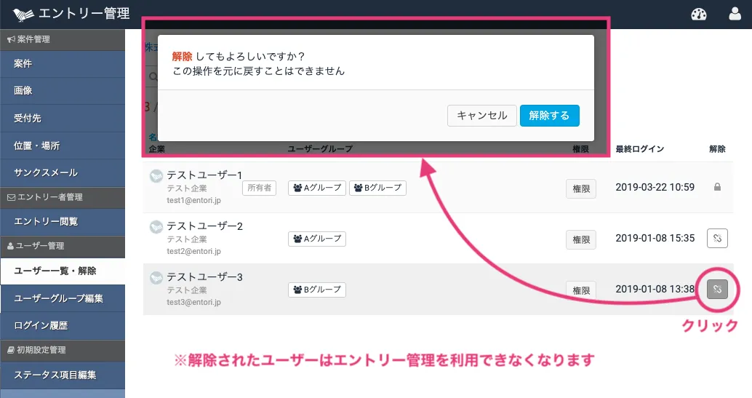Image resolution: width=752 pixels, height=398 pixels.
Task: Click Bグループ tag of テストユーザー3
Action: coord(317,290)
